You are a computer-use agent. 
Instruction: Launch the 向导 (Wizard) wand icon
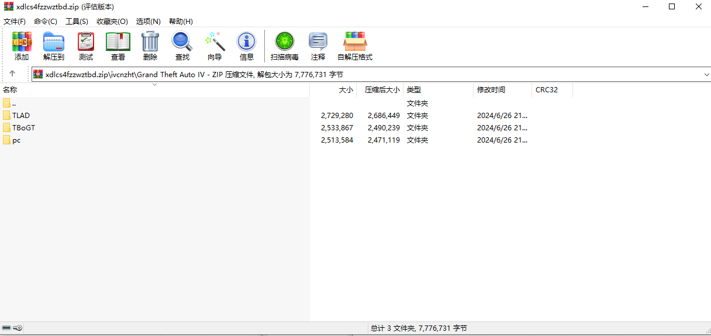(x=215, y=46)
